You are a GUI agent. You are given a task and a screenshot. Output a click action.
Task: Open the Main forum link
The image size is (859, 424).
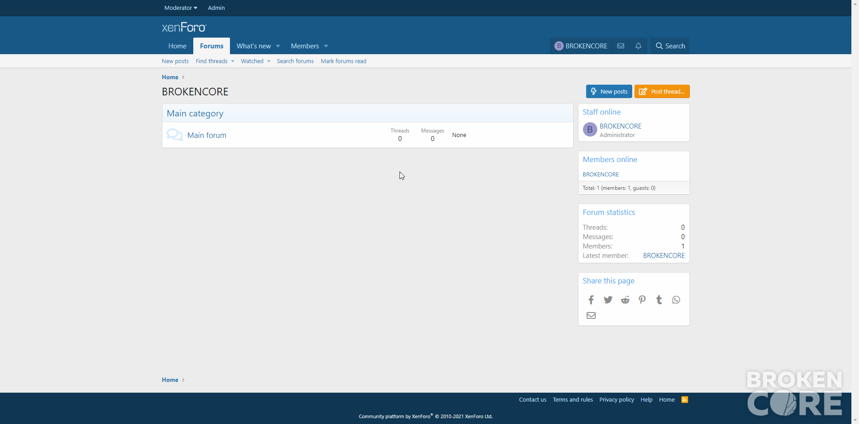pyautogui.click(x=207, y=135)
